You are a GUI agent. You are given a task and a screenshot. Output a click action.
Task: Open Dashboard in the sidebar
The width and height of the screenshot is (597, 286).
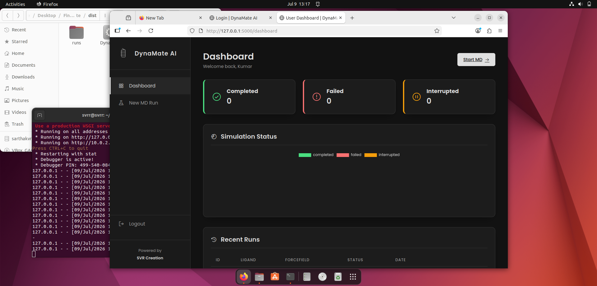(x=150, y=86)
